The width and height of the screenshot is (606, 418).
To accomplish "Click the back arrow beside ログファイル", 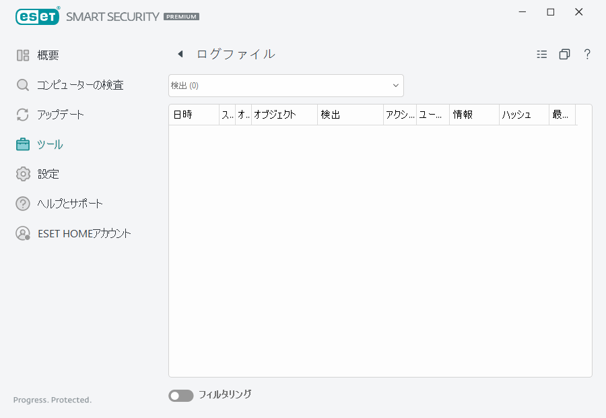I will pyautogui.click(x=180, y=54).
